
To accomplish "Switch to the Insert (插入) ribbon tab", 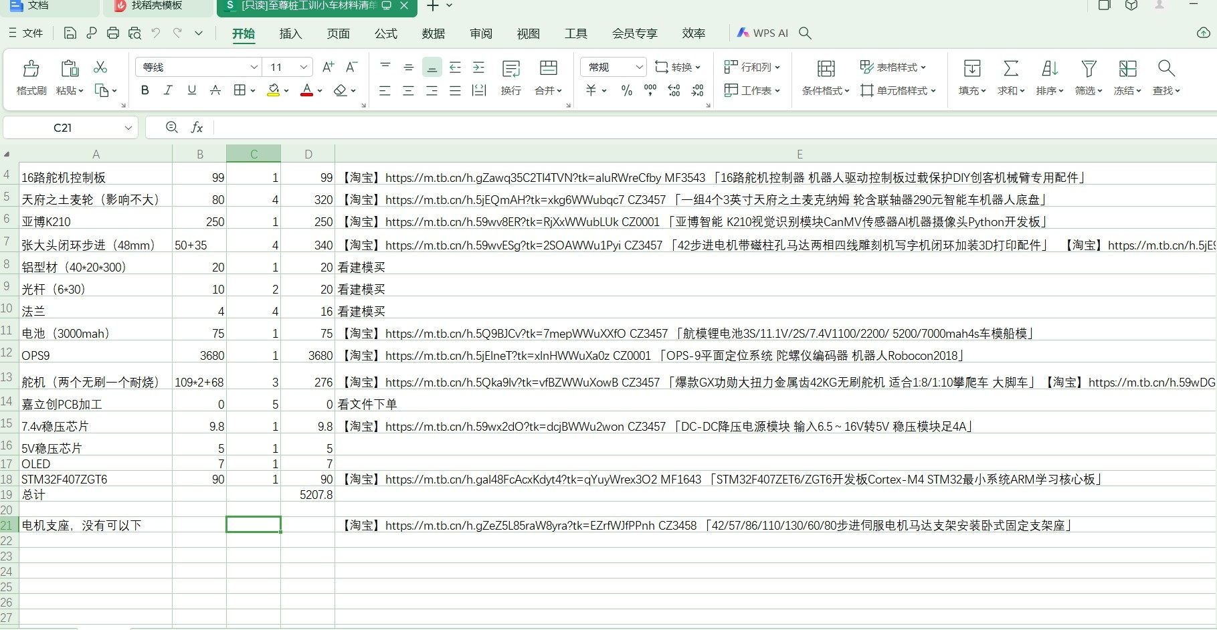I will pos(290,33).
